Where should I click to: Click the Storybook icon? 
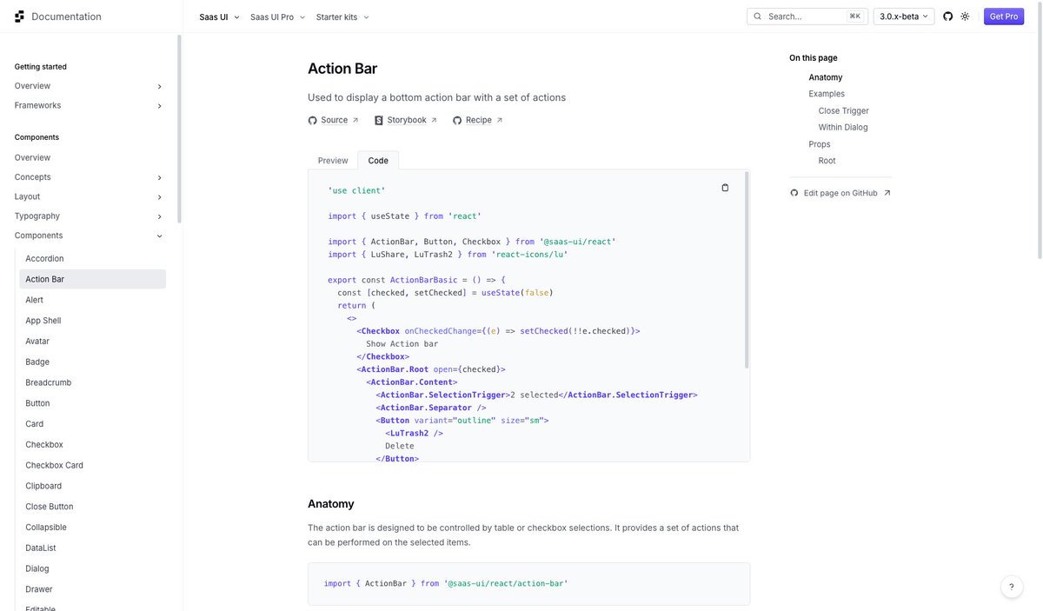(379, 120)
